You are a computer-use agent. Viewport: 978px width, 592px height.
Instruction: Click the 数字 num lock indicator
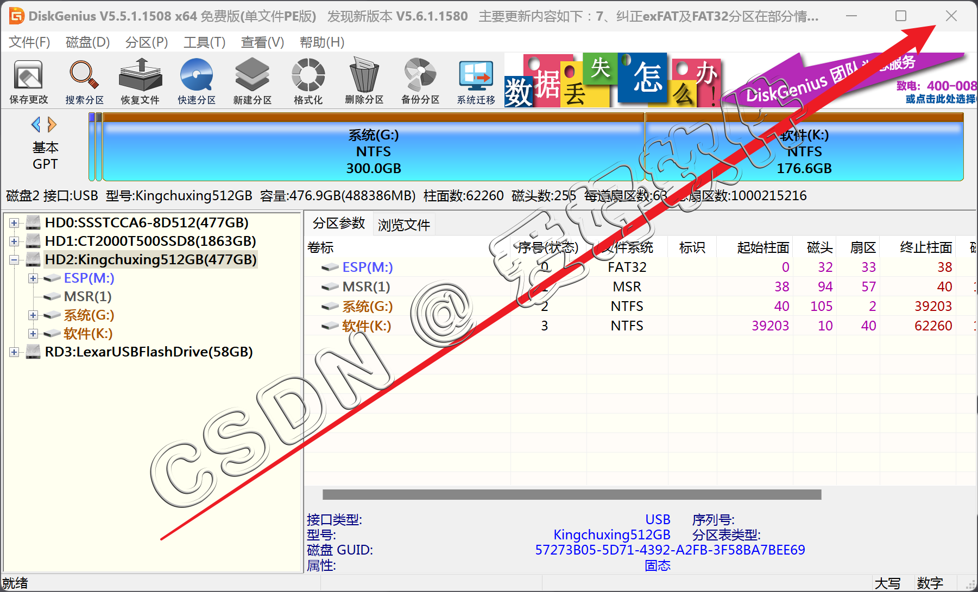[x=930, y=583]
